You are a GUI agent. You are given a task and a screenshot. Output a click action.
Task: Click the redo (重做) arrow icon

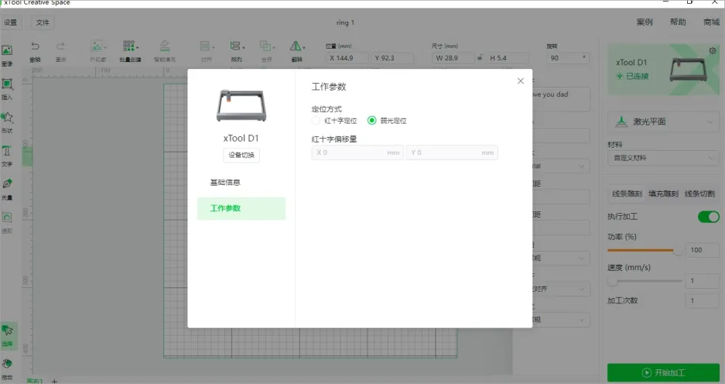coord(60,46)
